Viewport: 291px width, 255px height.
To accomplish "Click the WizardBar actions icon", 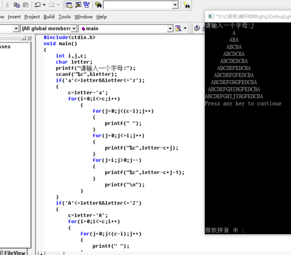I will pos(178,29).
